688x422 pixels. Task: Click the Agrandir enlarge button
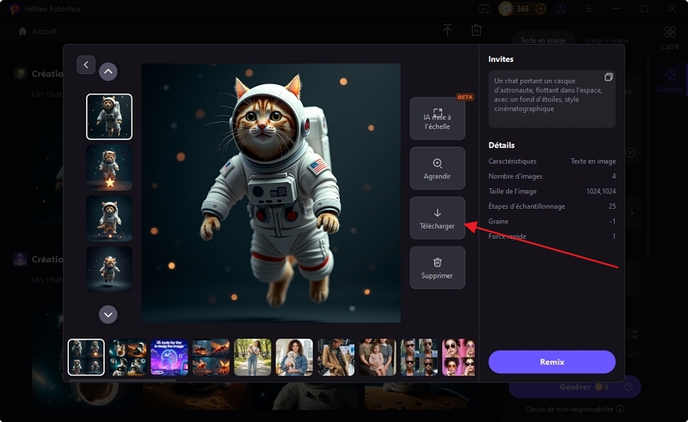coord(437,168)
